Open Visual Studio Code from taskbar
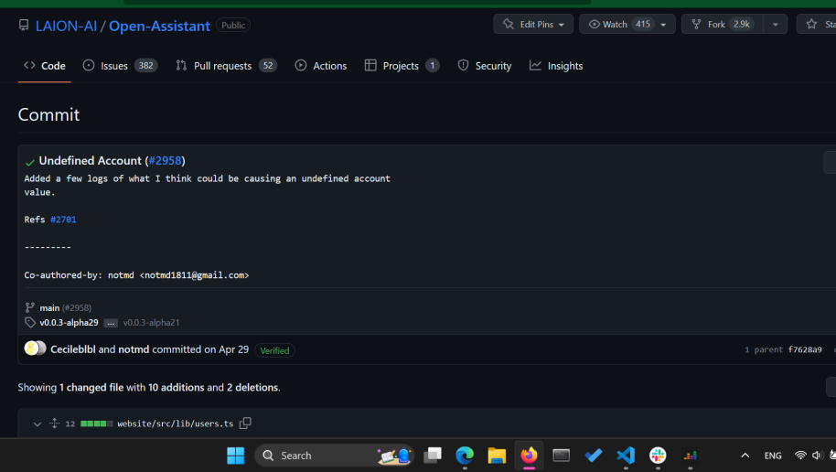 (x=626, y=456)
